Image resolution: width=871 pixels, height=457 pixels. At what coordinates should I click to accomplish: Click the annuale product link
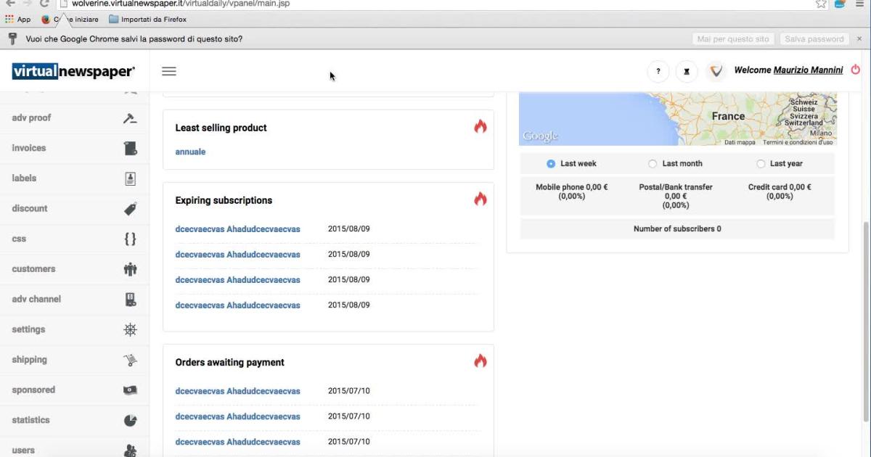190,152
